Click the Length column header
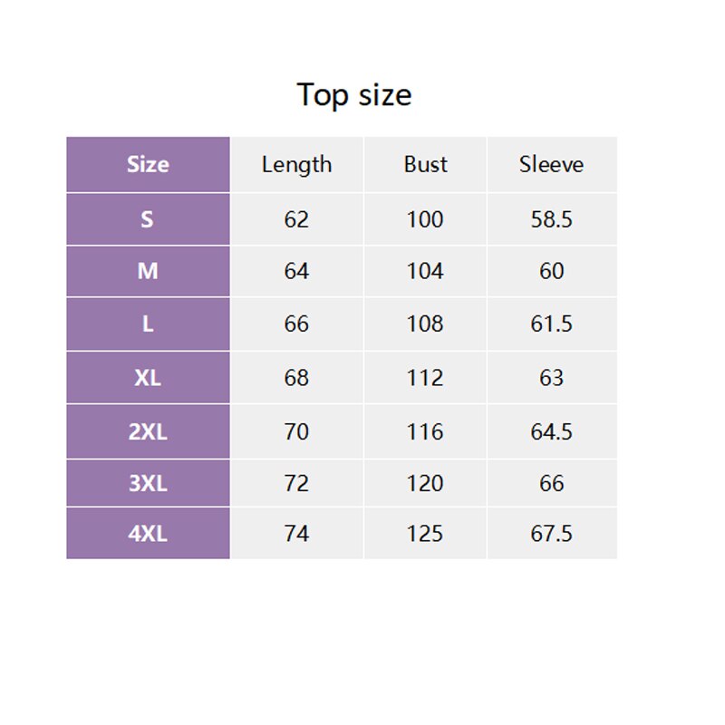 point(296,165)
